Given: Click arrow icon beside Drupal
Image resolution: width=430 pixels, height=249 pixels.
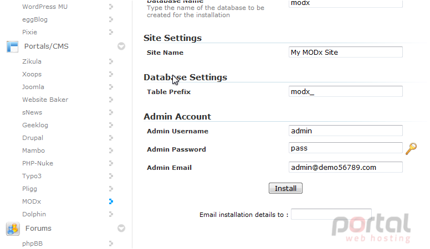Looking at the screenshot, I should tap(111, 138).
